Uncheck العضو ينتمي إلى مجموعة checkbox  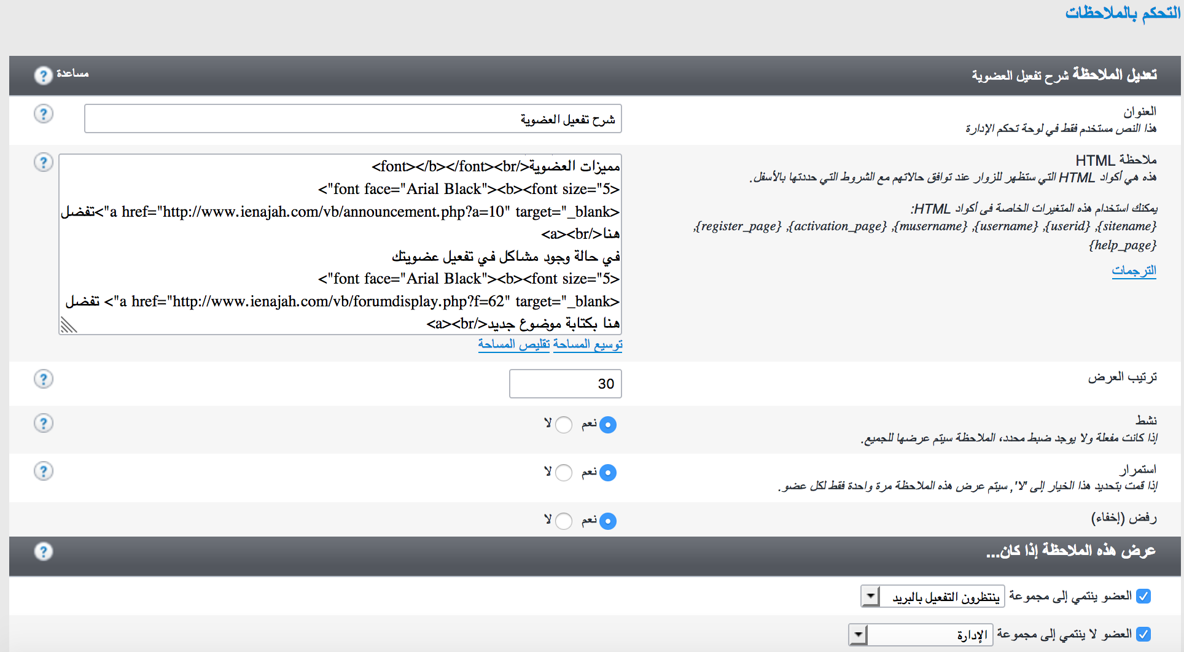click(x=1143, y=596)
